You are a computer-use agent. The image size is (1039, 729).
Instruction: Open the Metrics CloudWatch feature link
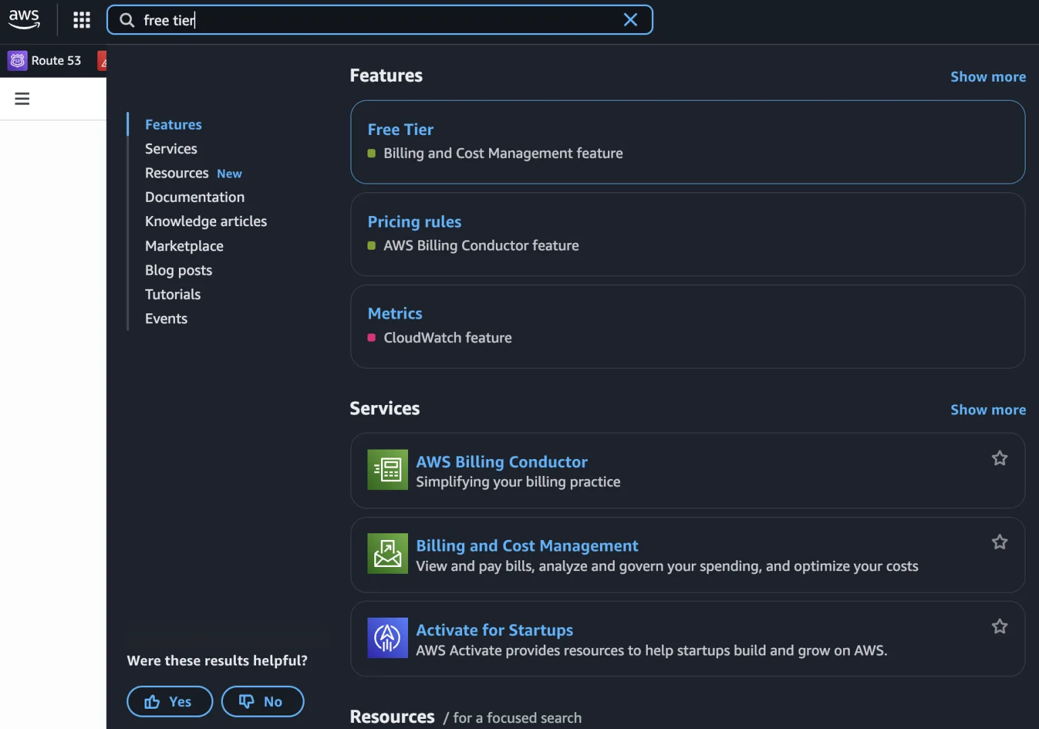395,314
